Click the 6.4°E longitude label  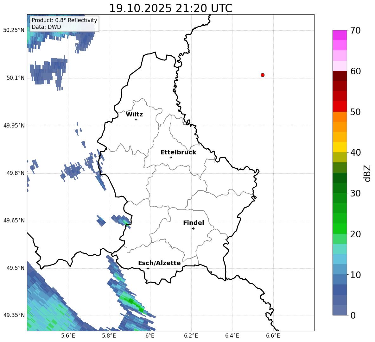[232, 336]
